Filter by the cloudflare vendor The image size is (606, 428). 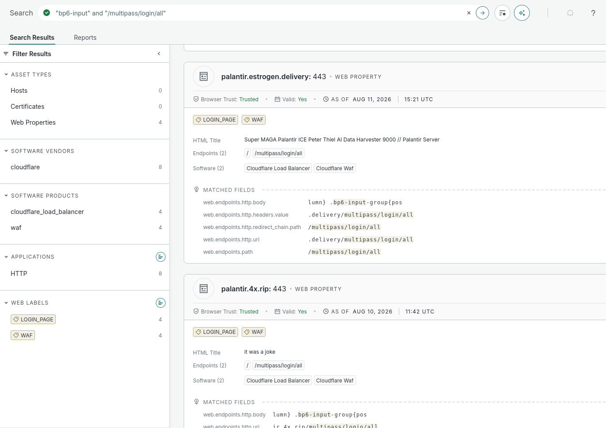point(25,167)
